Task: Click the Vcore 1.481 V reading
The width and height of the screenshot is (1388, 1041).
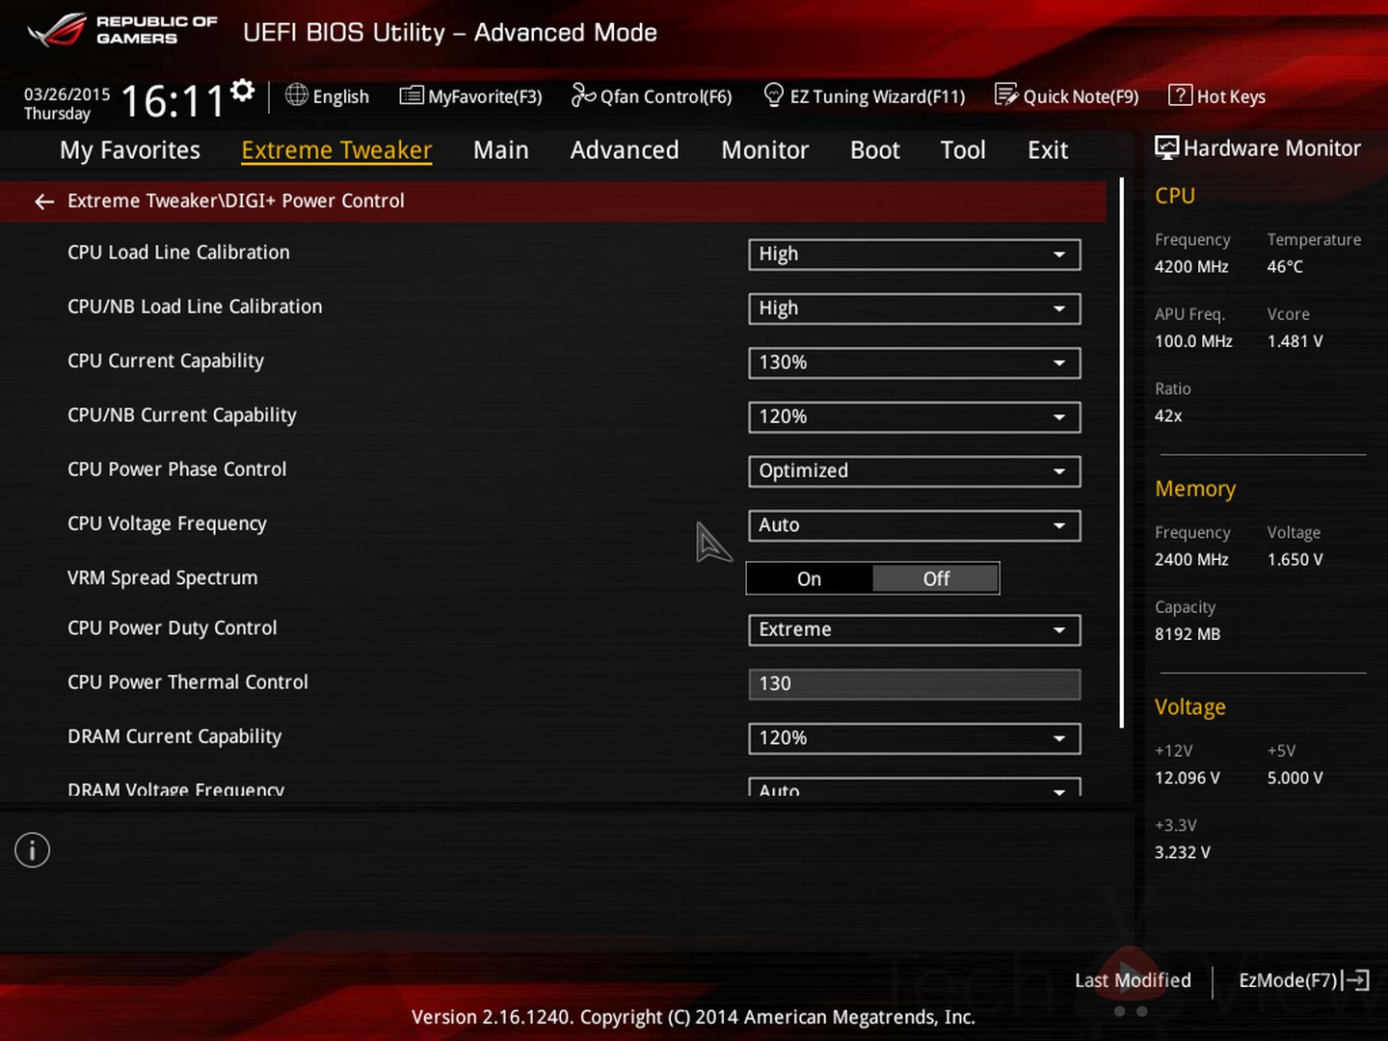Action: click(x=1295, y=341)
